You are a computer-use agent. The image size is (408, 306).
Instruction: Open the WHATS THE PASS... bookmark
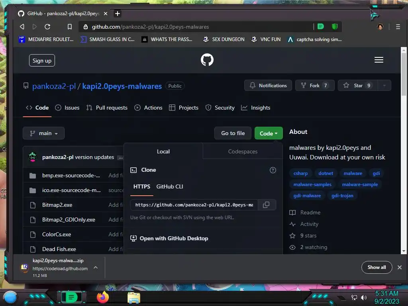click(167, 39)
